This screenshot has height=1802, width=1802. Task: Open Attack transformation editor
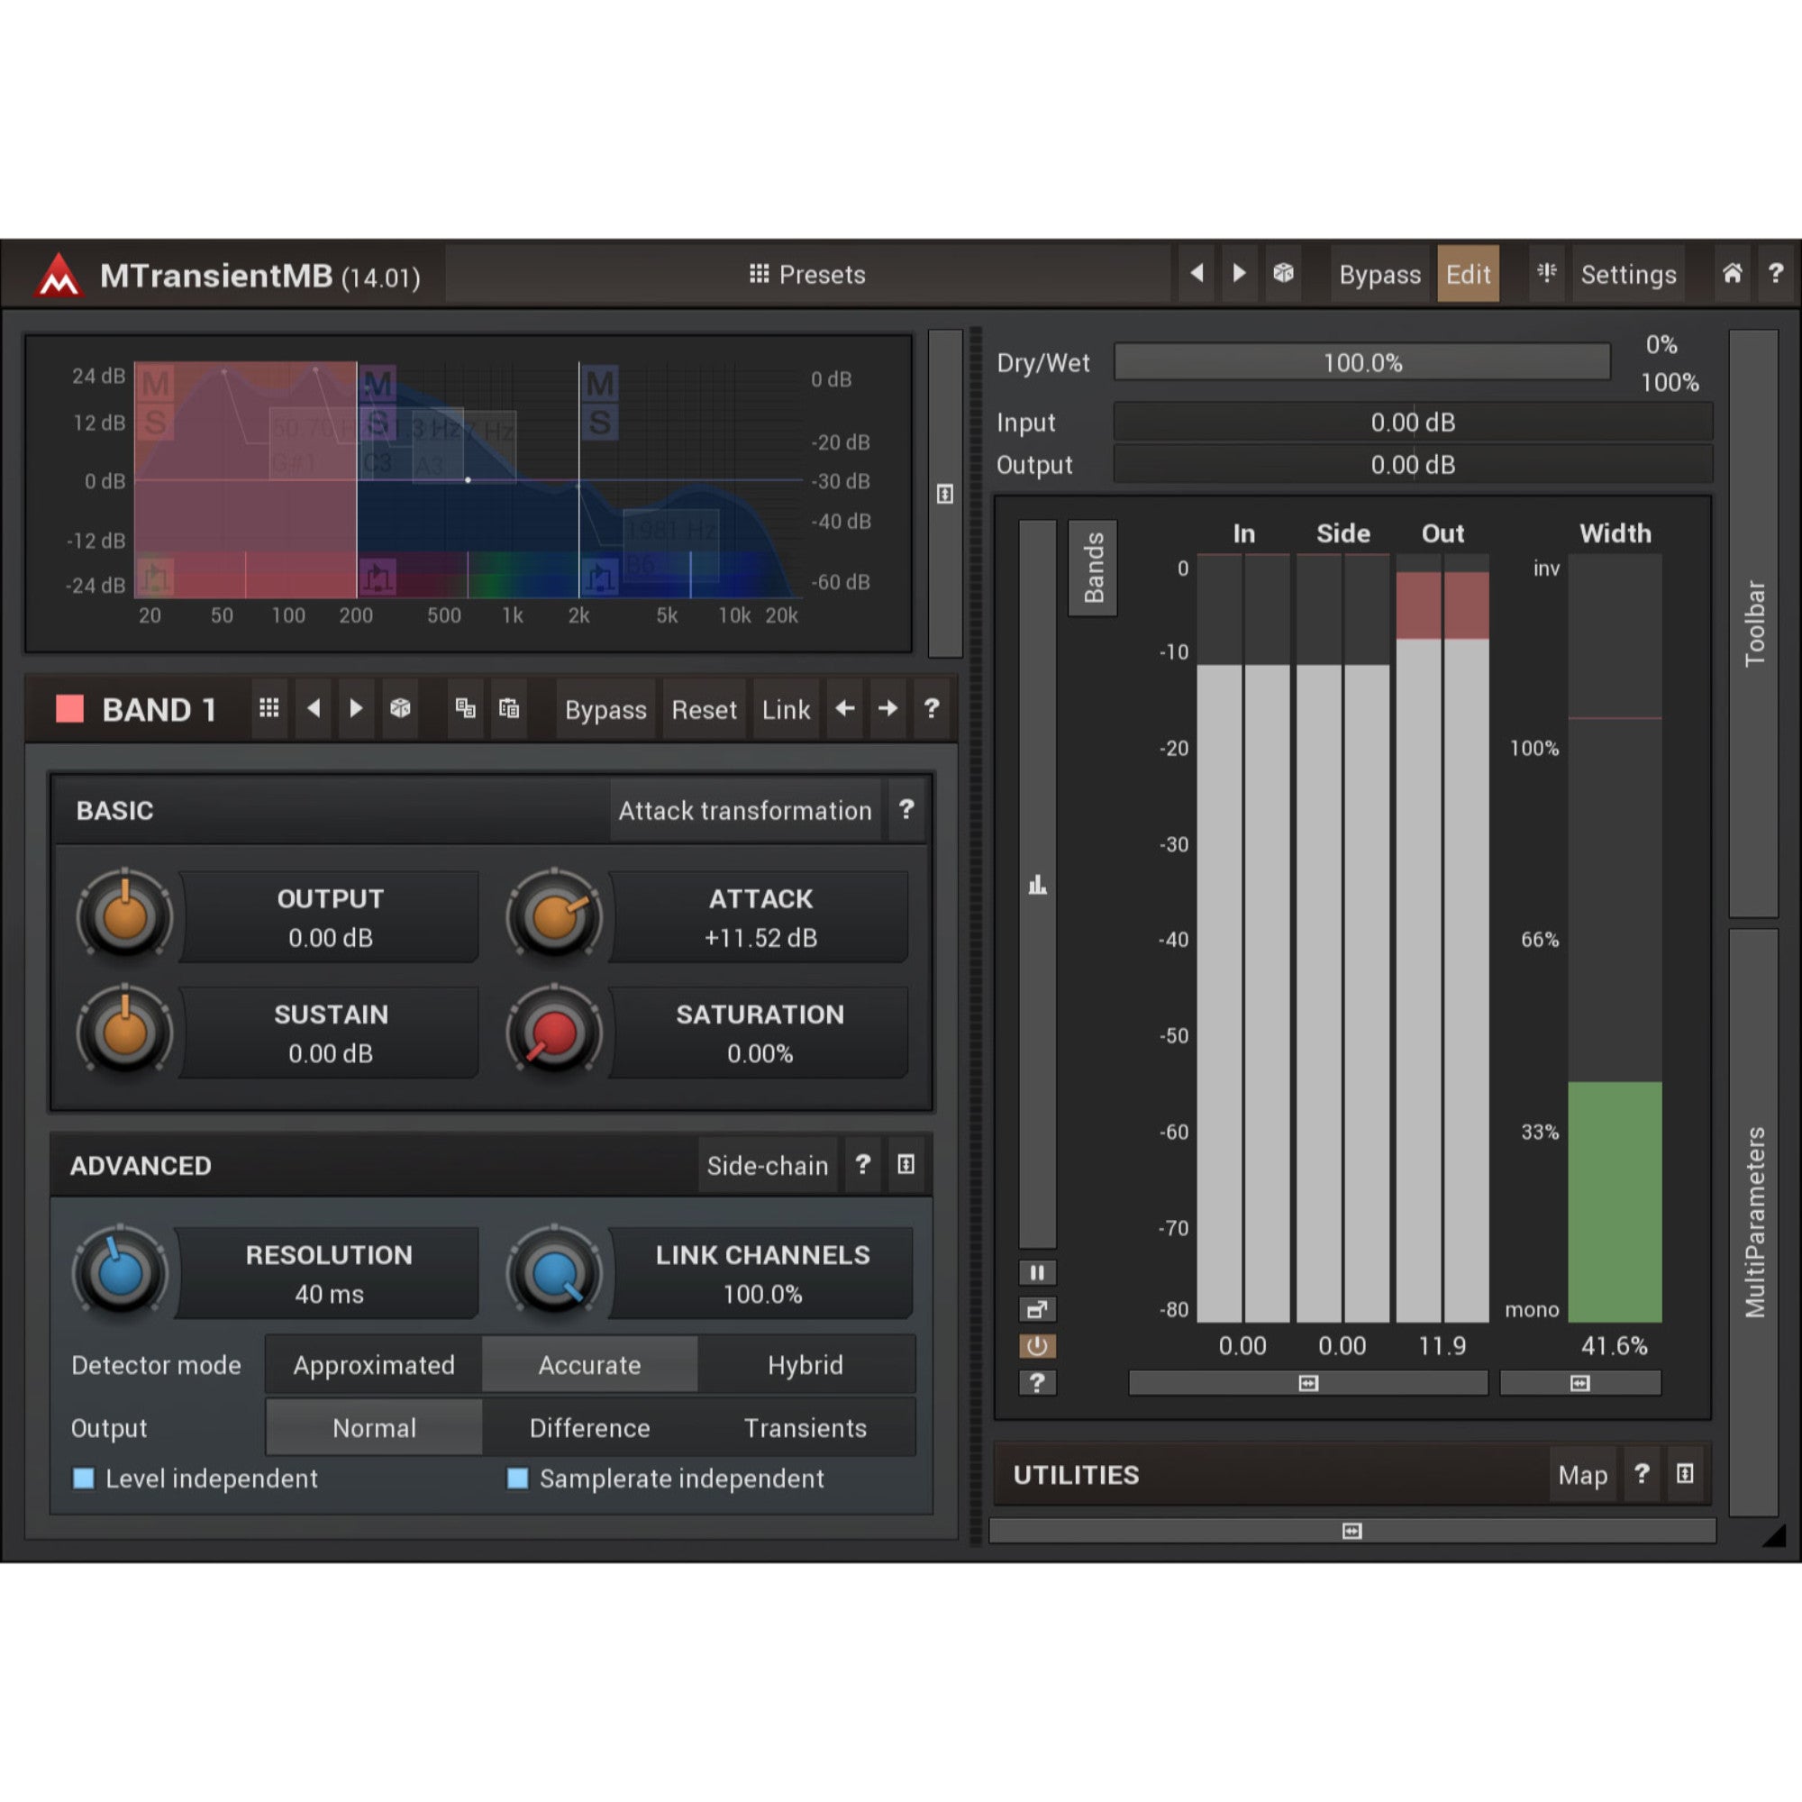click(x=744, y=811)
